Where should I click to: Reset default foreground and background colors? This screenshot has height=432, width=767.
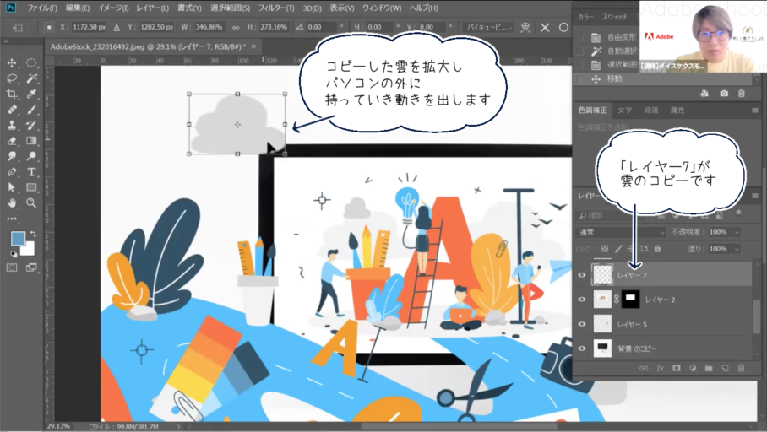click(x=14, y=254)
